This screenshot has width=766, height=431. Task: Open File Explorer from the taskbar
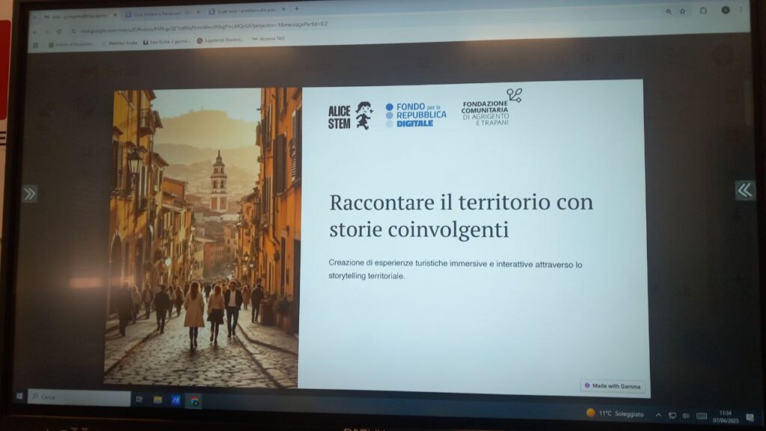pos(158,400)
